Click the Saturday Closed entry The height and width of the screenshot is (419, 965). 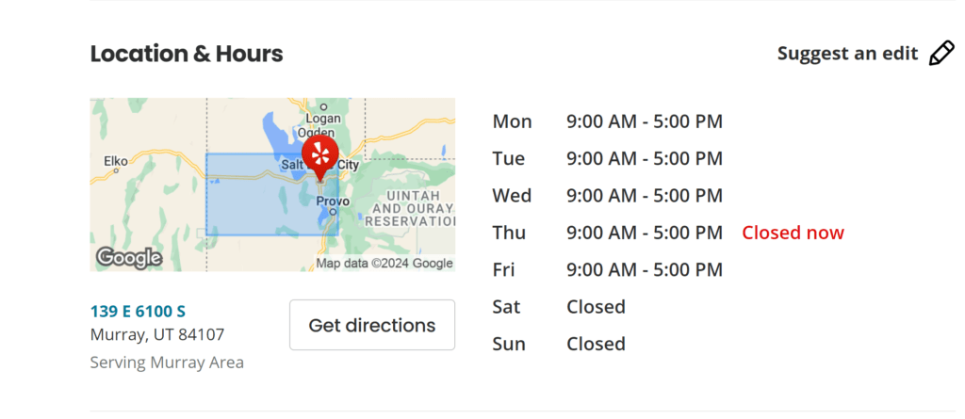point(596,306)
